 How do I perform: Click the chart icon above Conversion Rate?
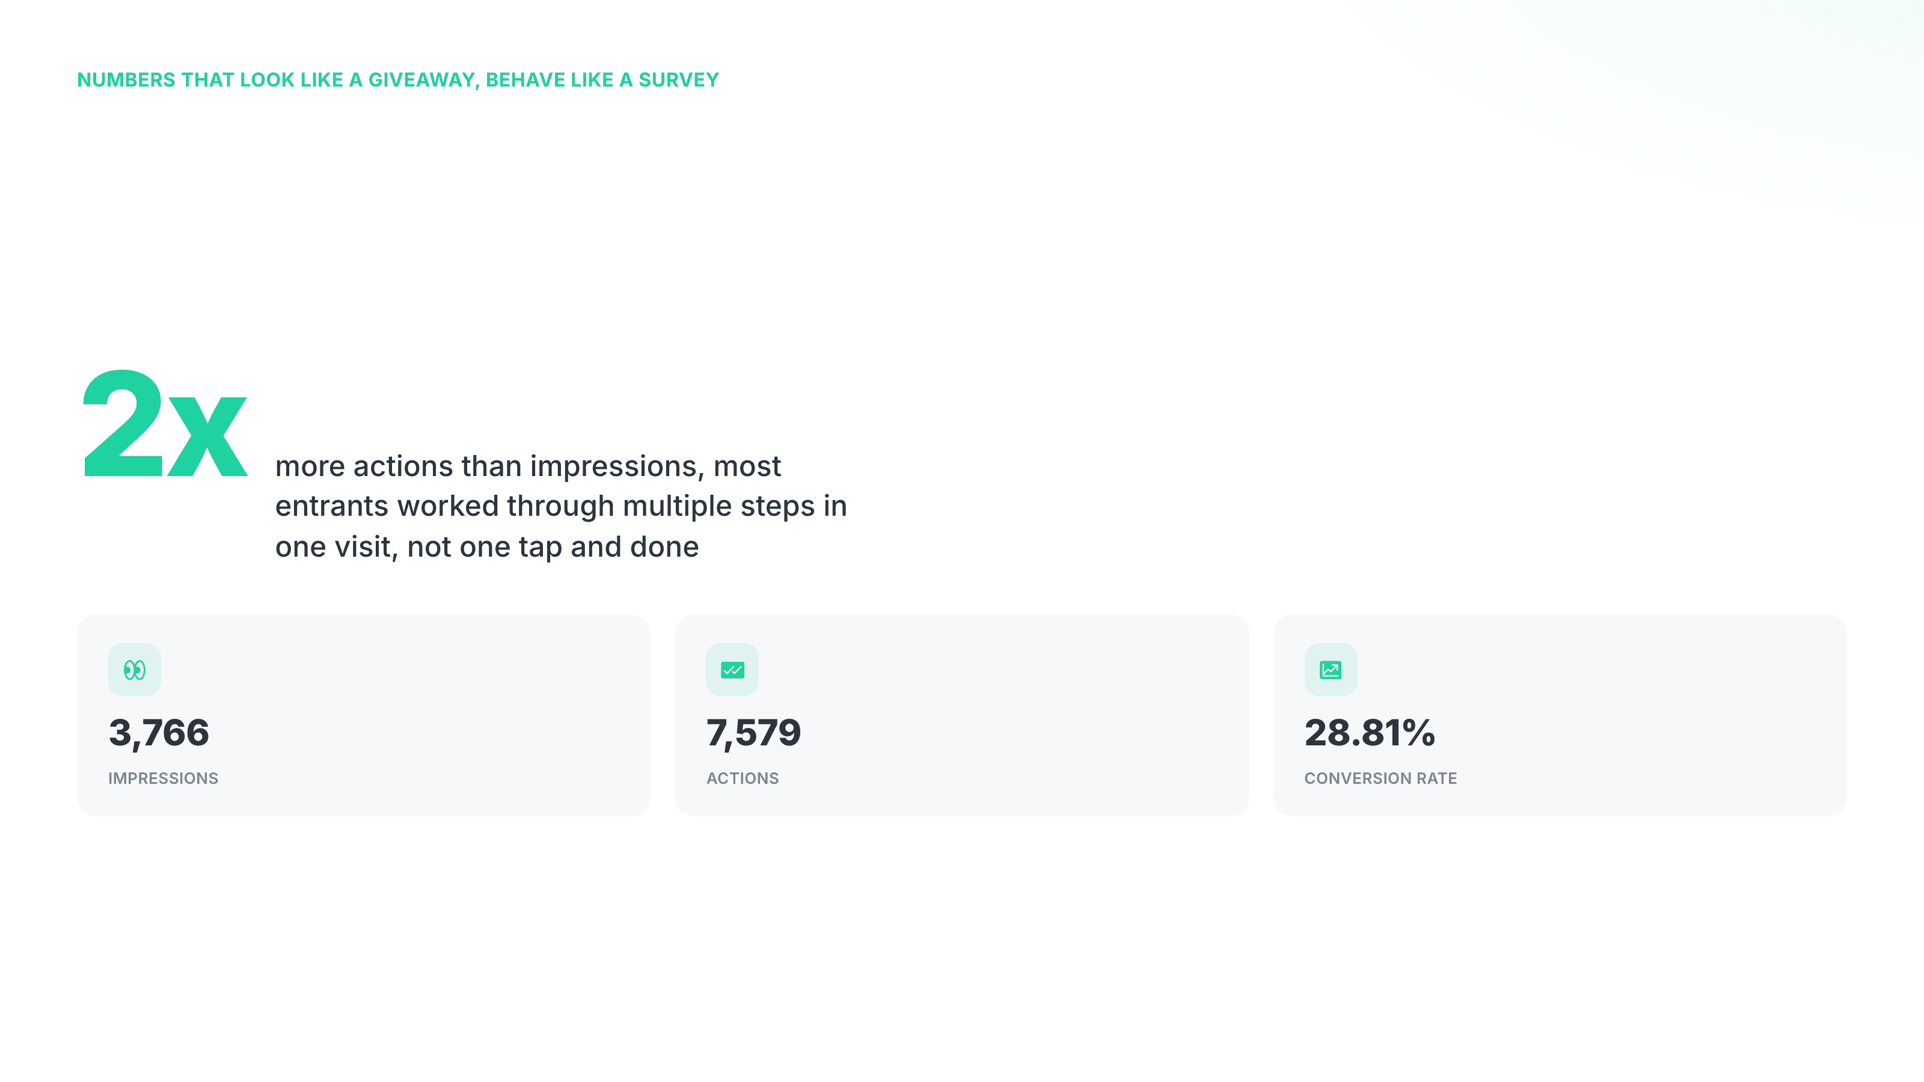click(1330, 670)
